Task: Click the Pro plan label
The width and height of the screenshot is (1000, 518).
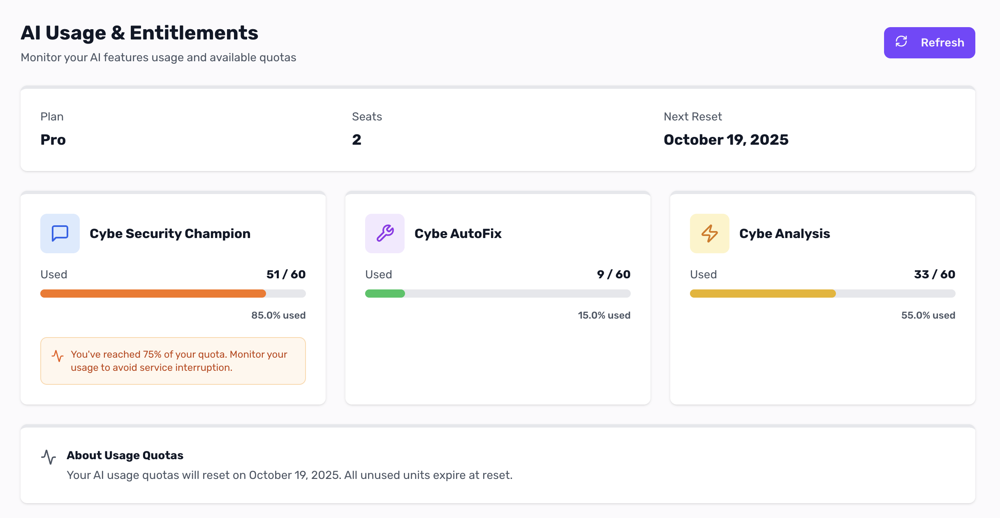Action: tap(53, 139)
